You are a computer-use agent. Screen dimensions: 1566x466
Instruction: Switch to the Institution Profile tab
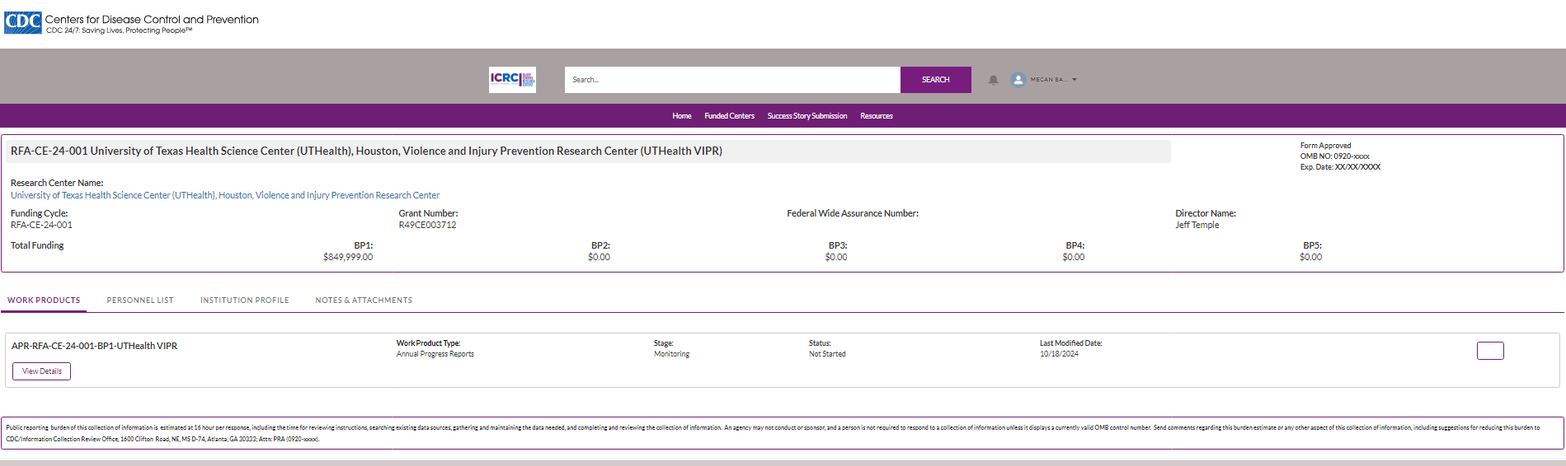pyautogui.click(x=244, y=301)
